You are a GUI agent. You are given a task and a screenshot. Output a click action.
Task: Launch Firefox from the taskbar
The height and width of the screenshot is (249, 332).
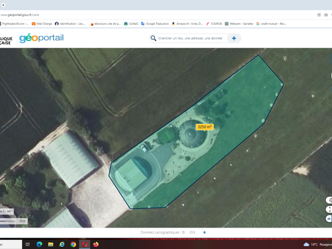coord(96,244)
